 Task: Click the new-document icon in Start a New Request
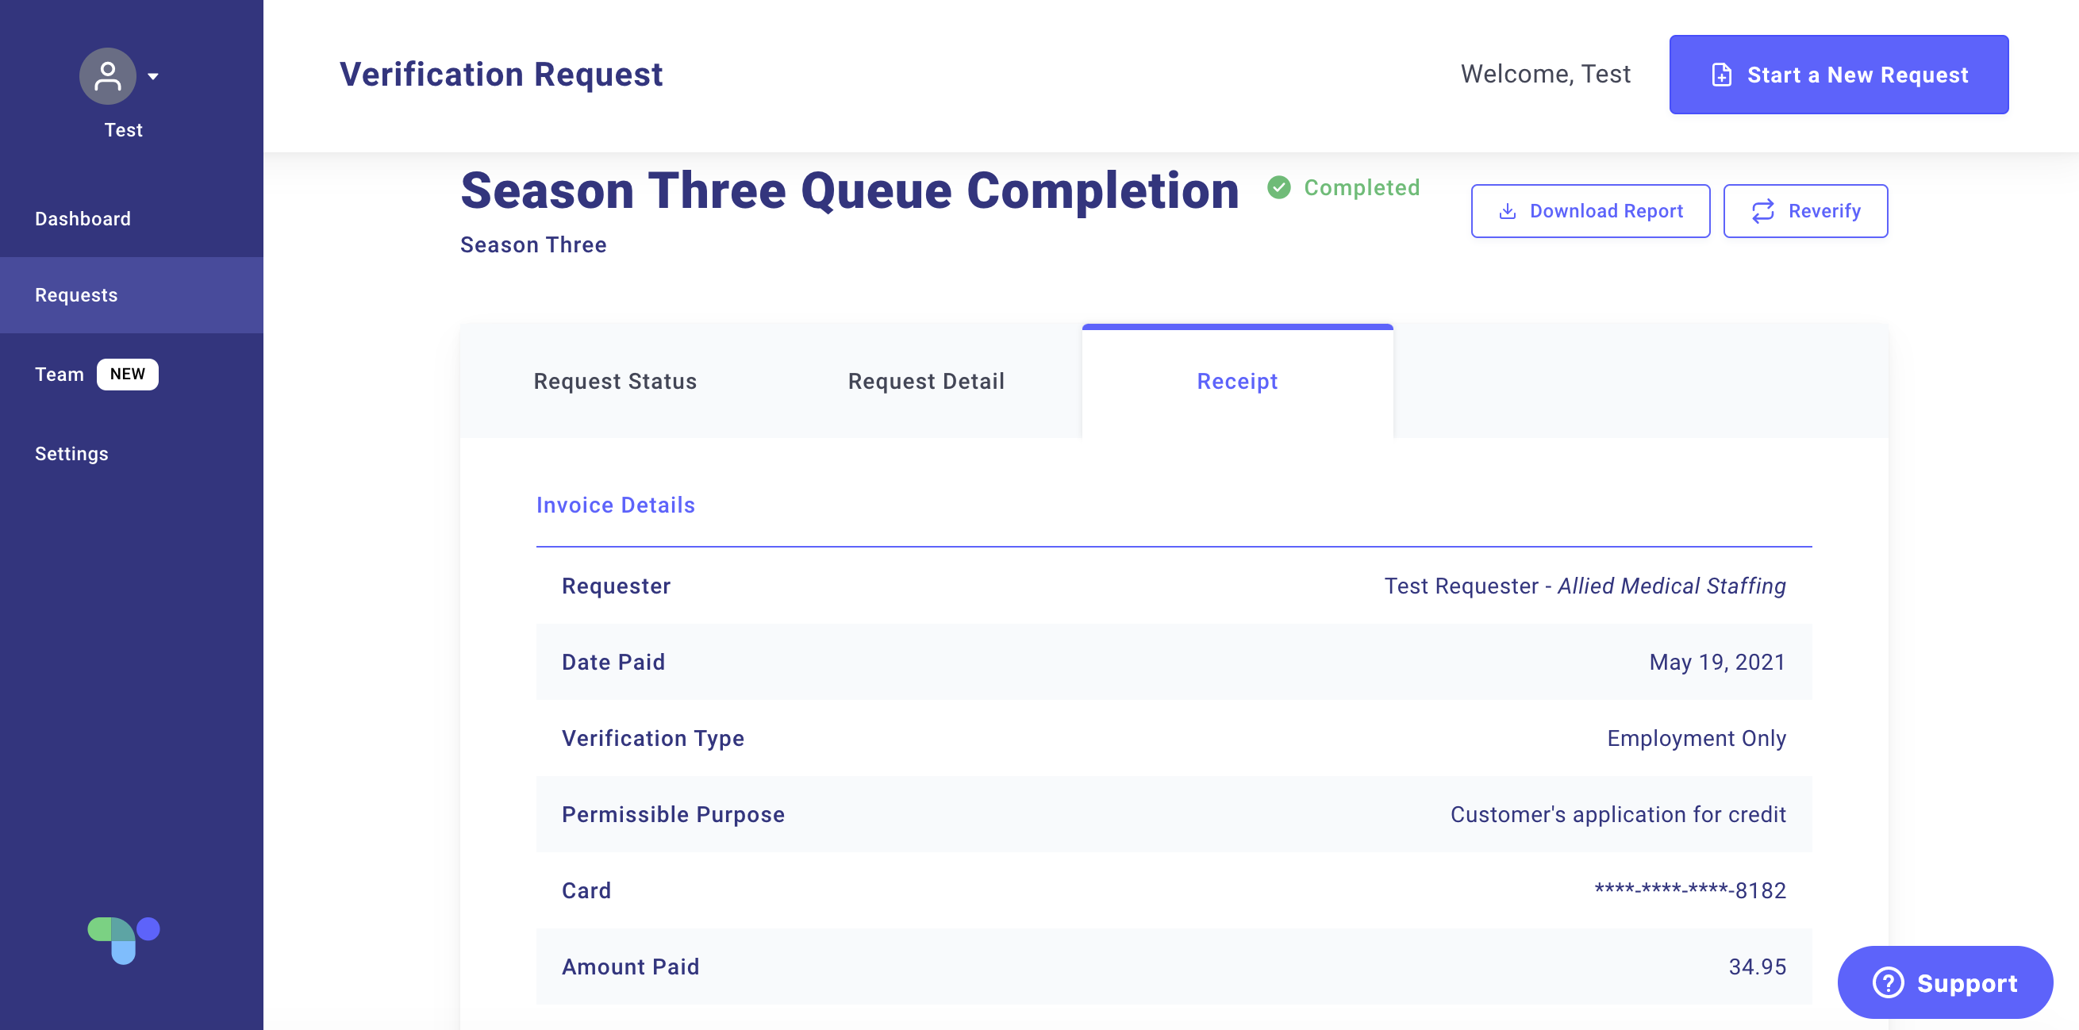pyautogui.click(x=1721, y=75)
